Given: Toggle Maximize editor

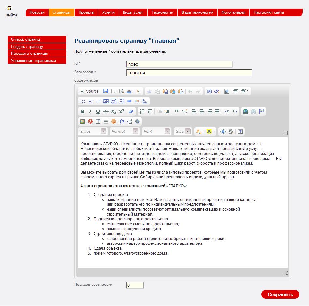Looking at the screenshot, I should tap(223, 132).
